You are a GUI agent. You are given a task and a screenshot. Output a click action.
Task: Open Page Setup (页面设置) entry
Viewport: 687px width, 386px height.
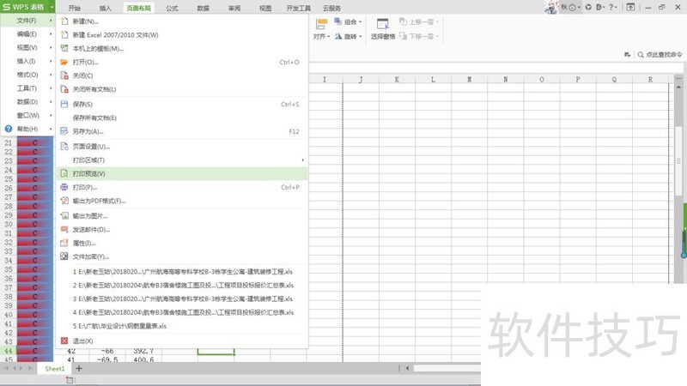pyautogui.click(x=182, y=146)
